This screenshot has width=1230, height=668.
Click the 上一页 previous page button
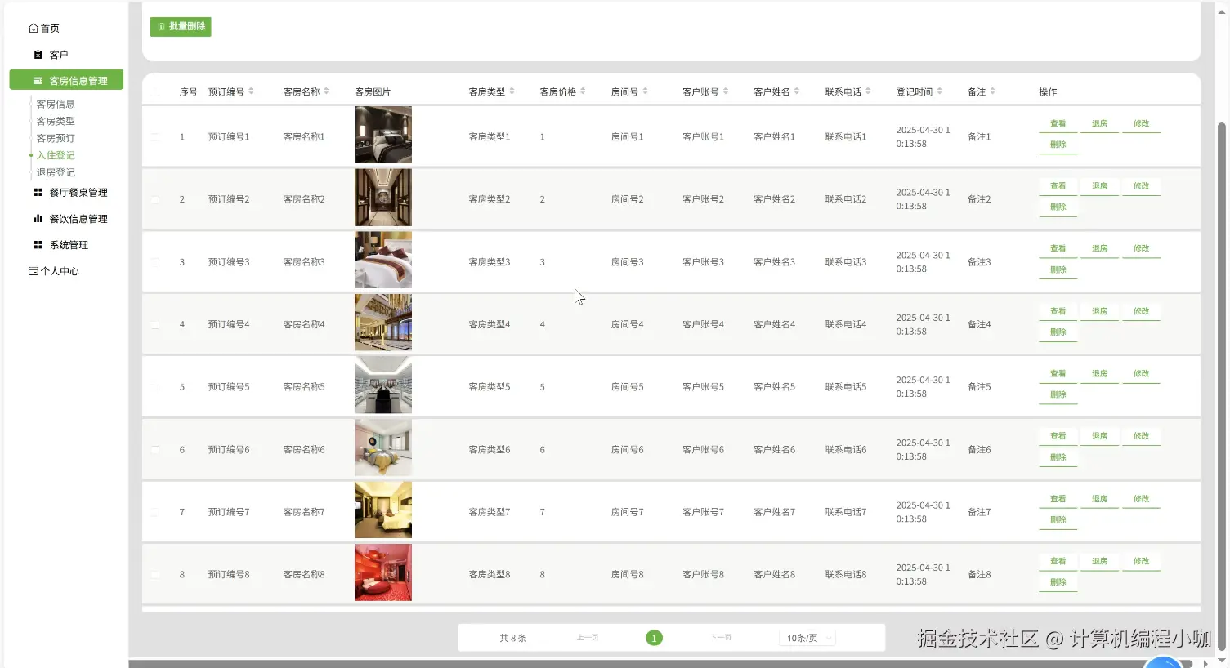pyautogui.click(x=588, y=638)
